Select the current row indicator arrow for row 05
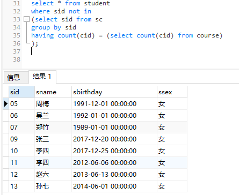The height and width of the screenshot is (195, 239). [6, 103]
